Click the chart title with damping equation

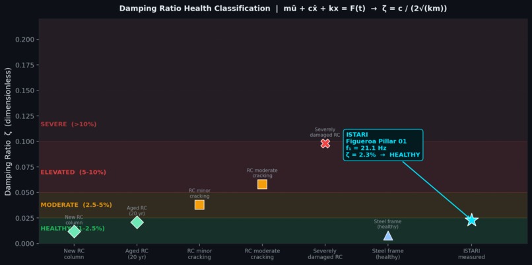pyautogui.click(x=283, y=9)
